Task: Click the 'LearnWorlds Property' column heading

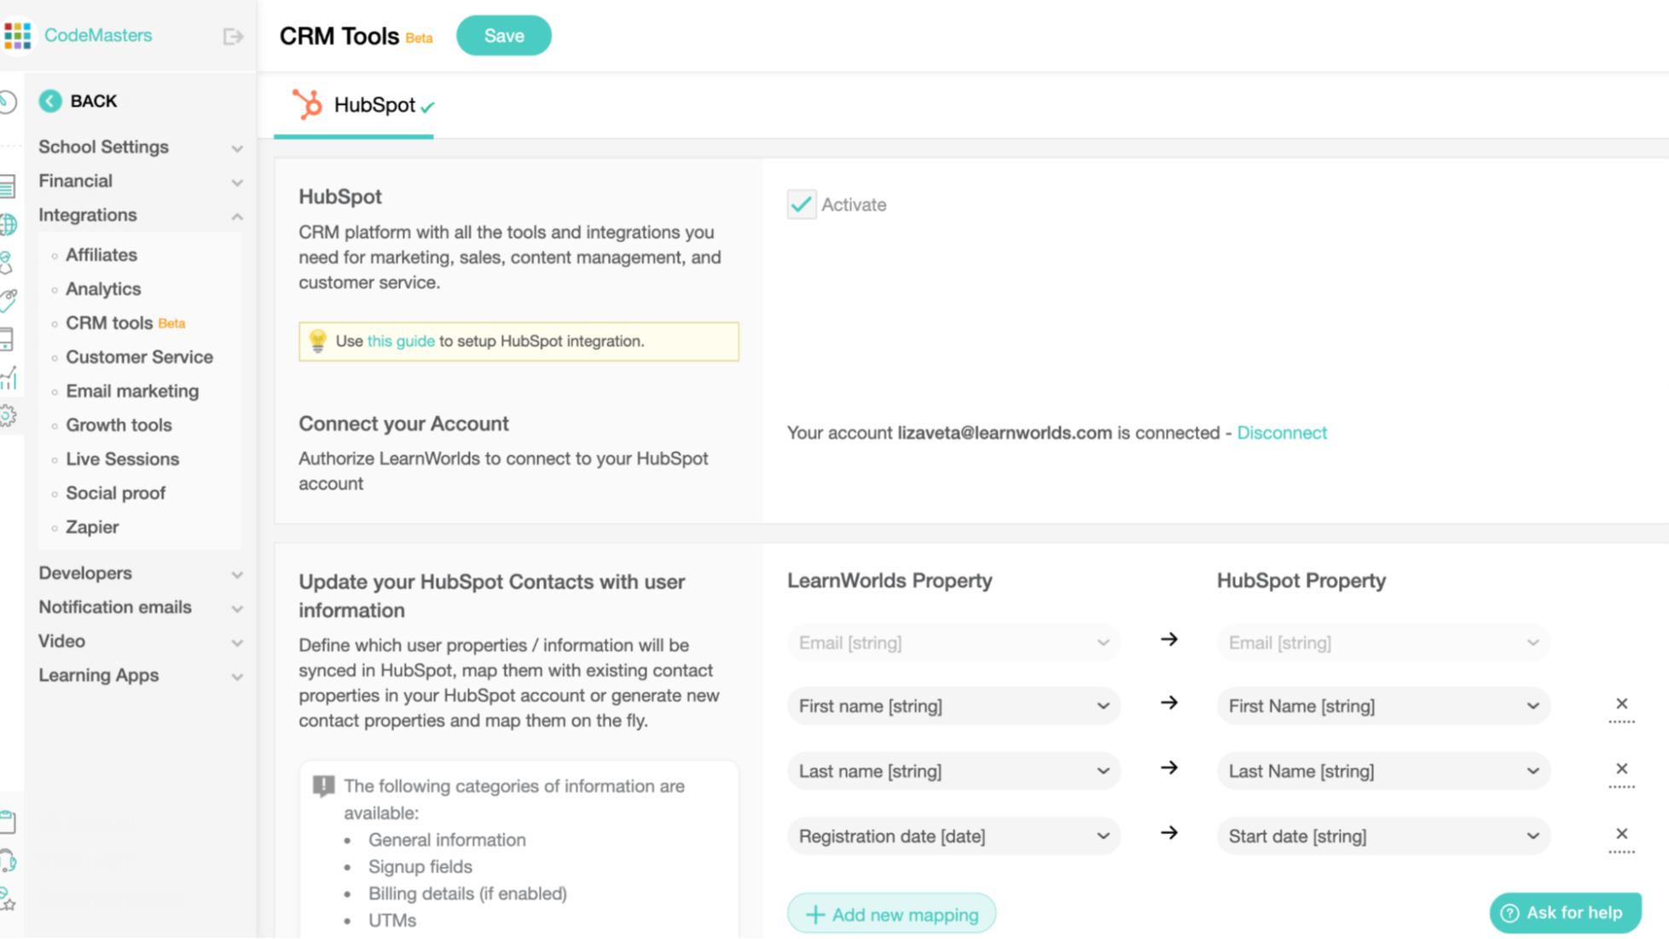Action: (890, 581)
